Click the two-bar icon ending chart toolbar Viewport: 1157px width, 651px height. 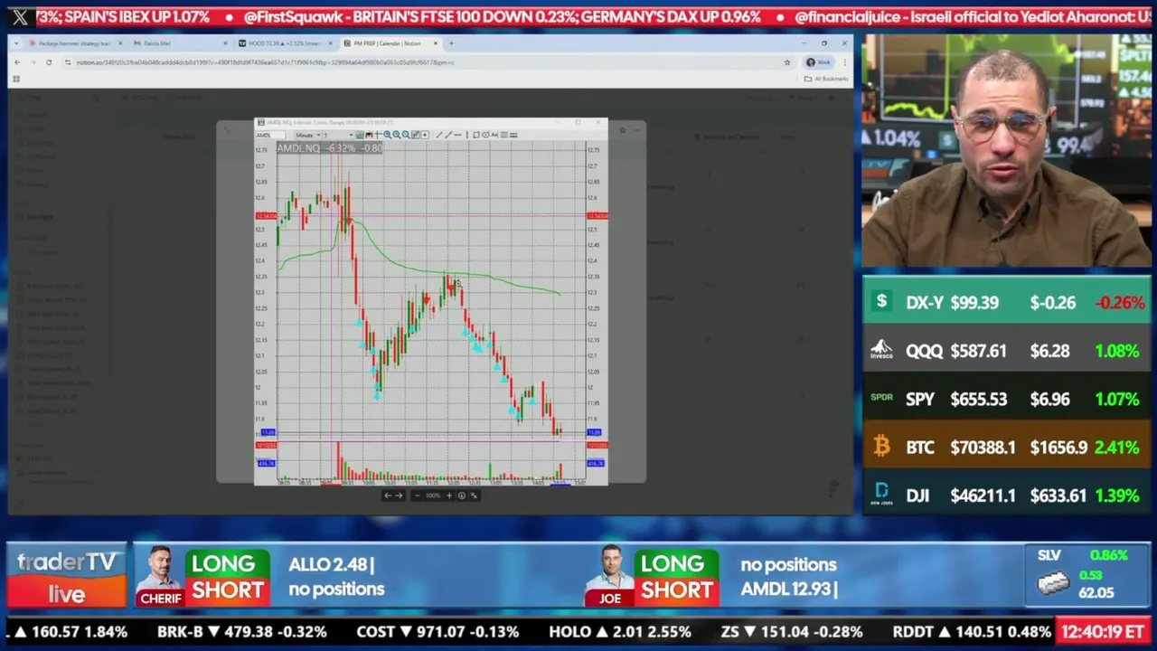click(x=513, y=135)
